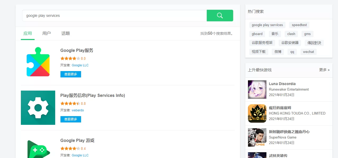Open the Google Play服务 title link
Screen dimensions: 338x158
tap(77, 51)
